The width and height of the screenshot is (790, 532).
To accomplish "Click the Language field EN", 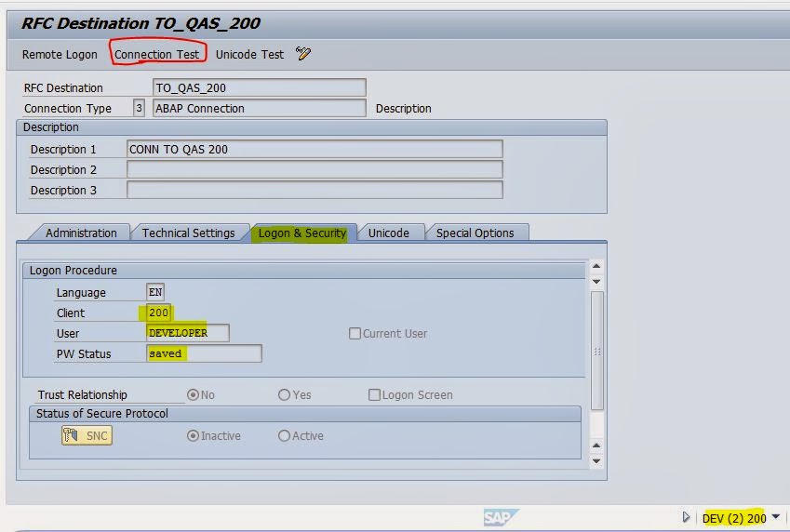I will point(155,292).
